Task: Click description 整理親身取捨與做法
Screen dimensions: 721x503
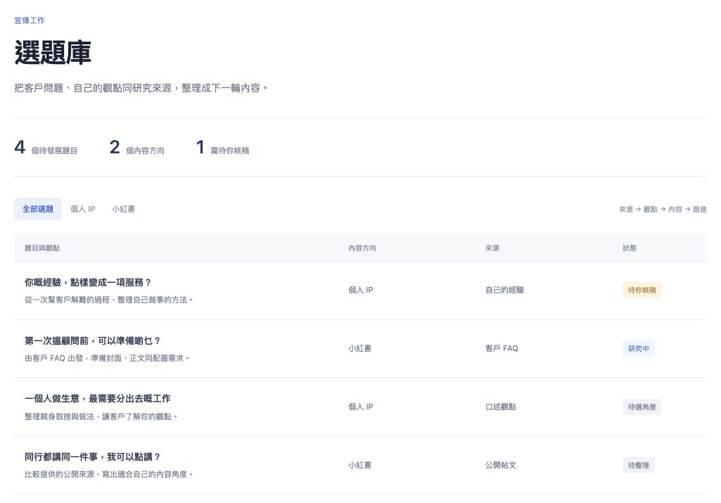Action: click(x=101, y=416)
